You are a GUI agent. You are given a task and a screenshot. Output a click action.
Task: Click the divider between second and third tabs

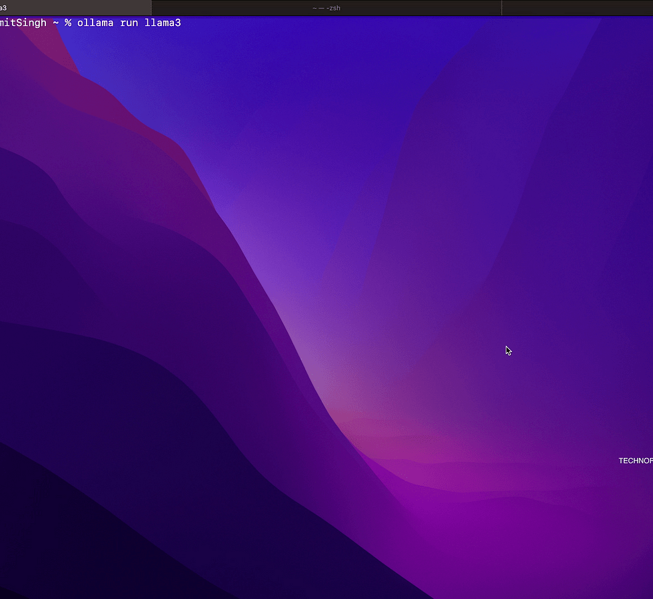[x=501, y=7]
